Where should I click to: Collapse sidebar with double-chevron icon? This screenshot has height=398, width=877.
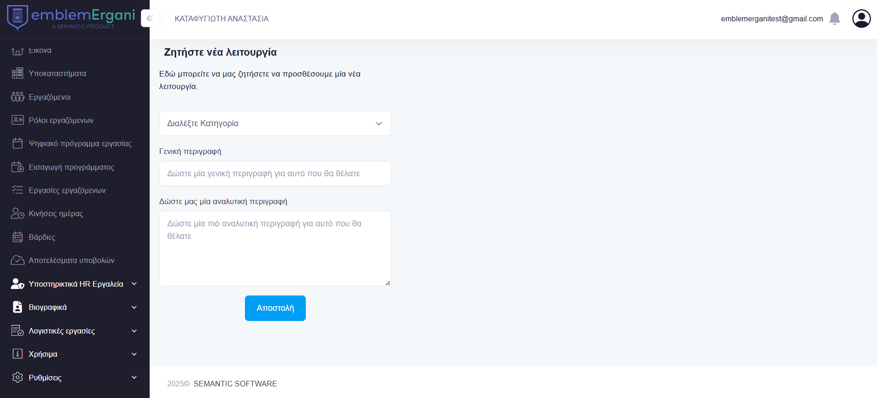tap(150, 19)
